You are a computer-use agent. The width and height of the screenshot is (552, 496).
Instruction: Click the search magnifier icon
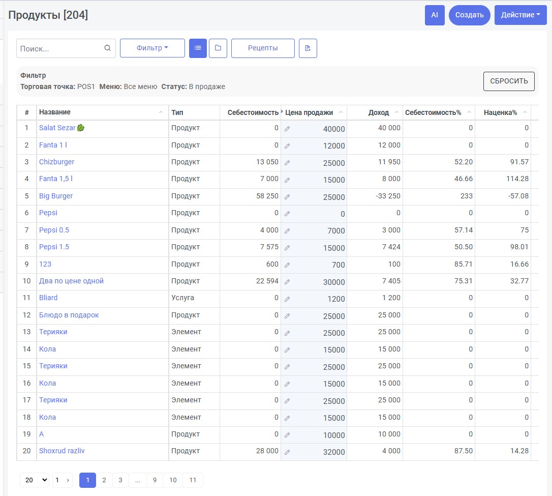107,48
